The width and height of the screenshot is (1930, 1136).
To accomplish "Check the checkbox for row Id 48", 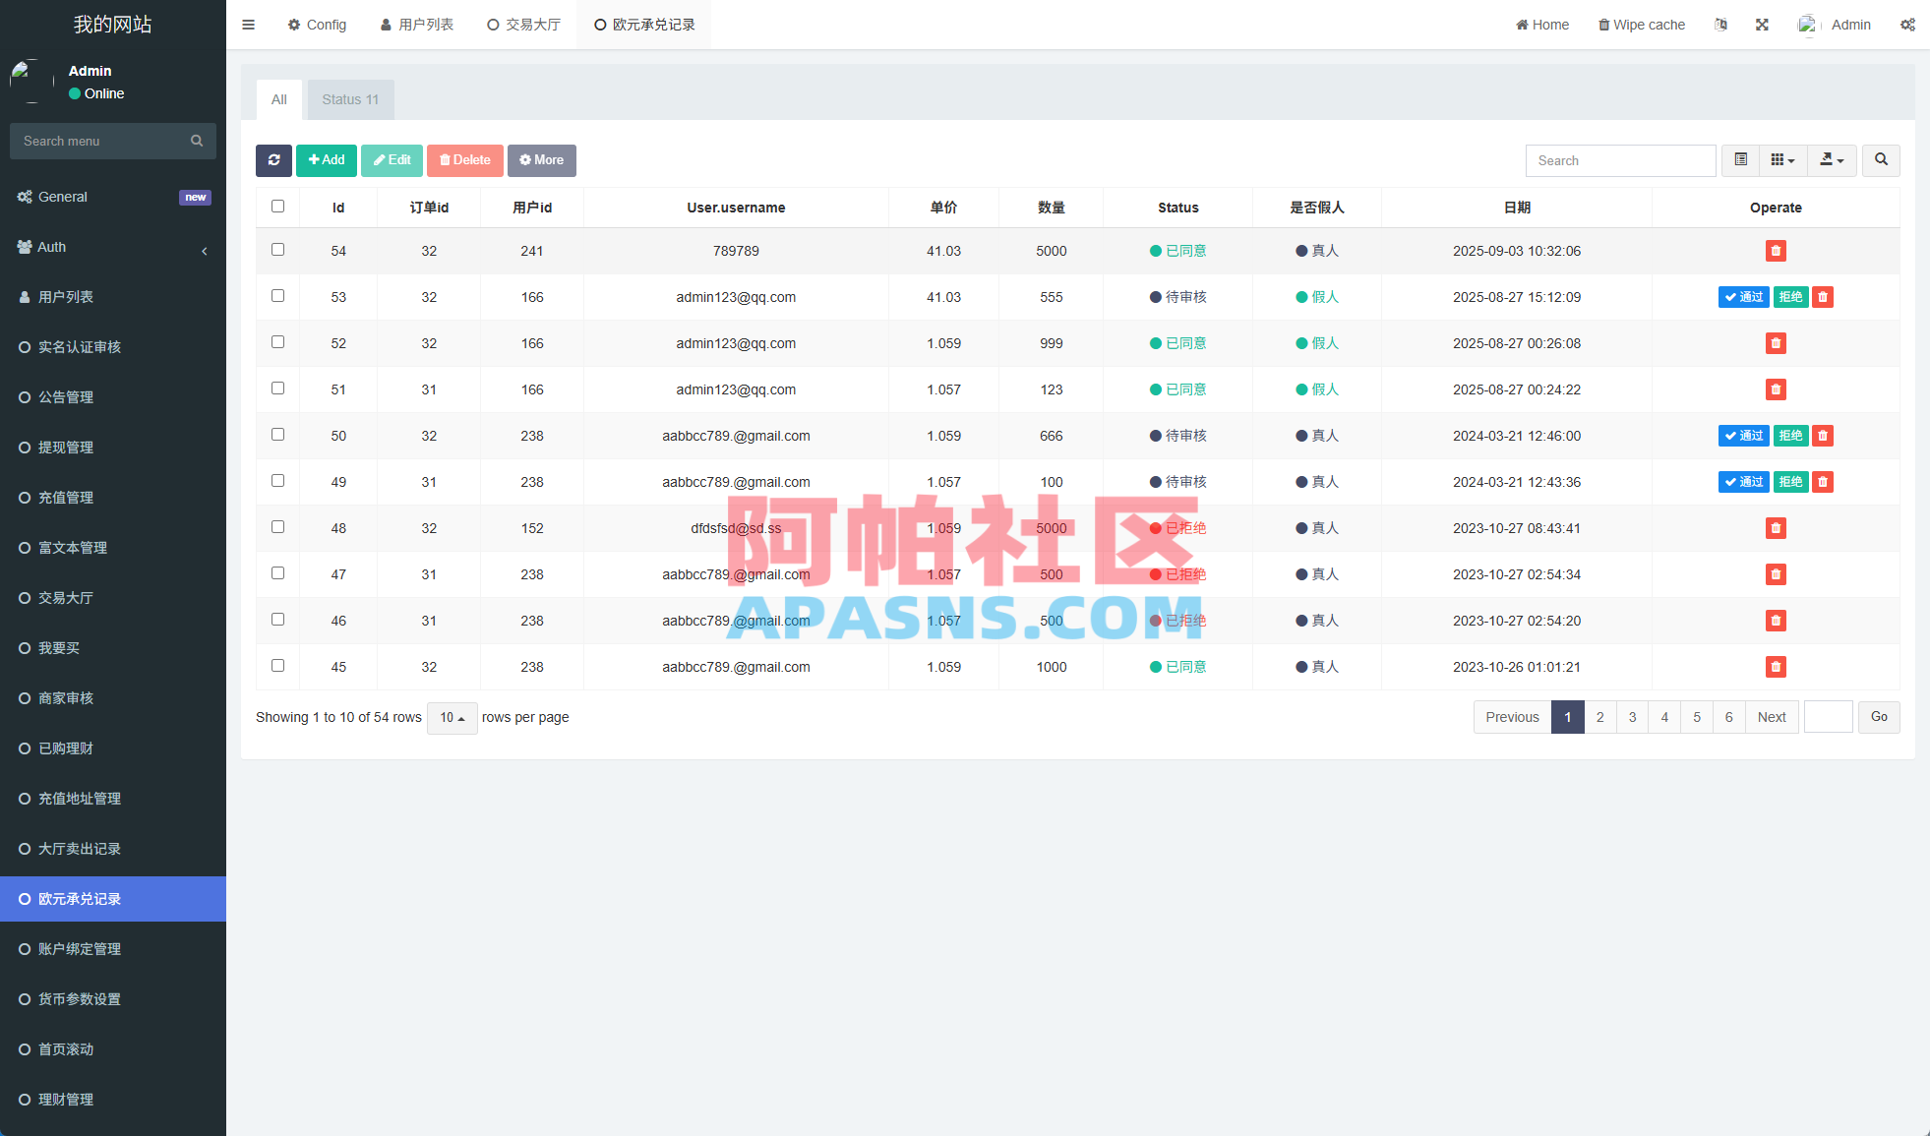I will click(x=277, y=527).
